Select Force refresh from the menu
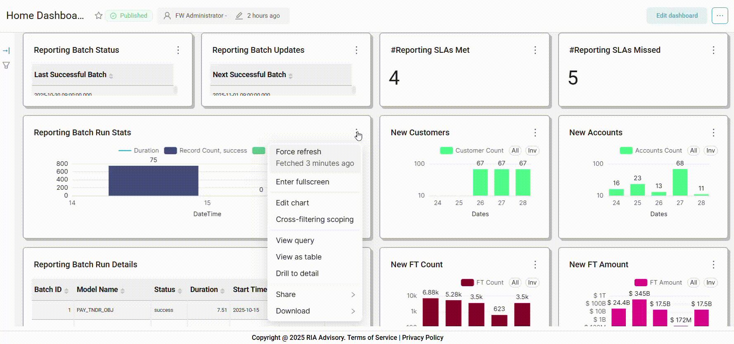The width and height of the screenshot is (734, 344). 298,152
